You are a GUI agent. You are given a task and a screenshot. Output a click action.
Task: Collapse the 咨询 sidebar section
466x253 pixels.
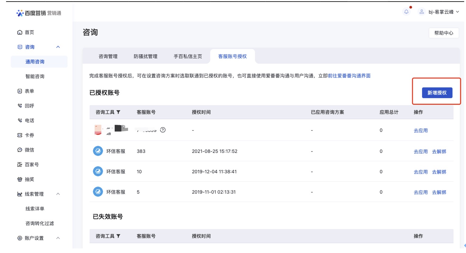point(58,47)
